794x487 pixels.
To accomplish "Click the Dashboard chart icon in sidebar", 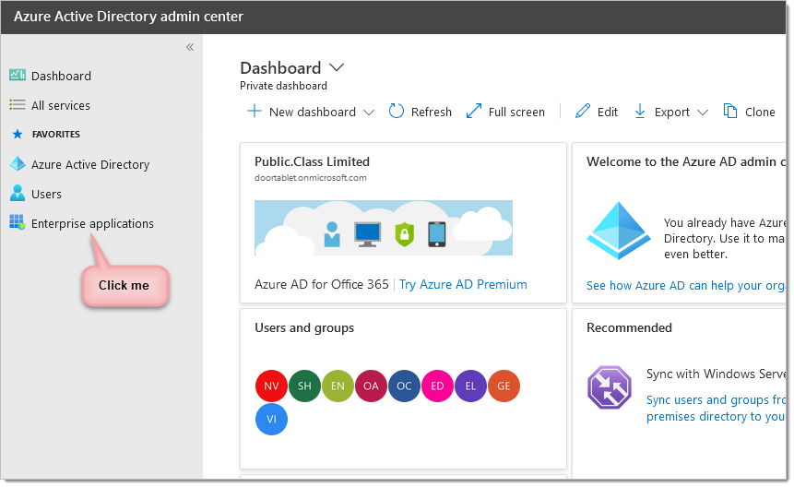I will coord(18,76).
